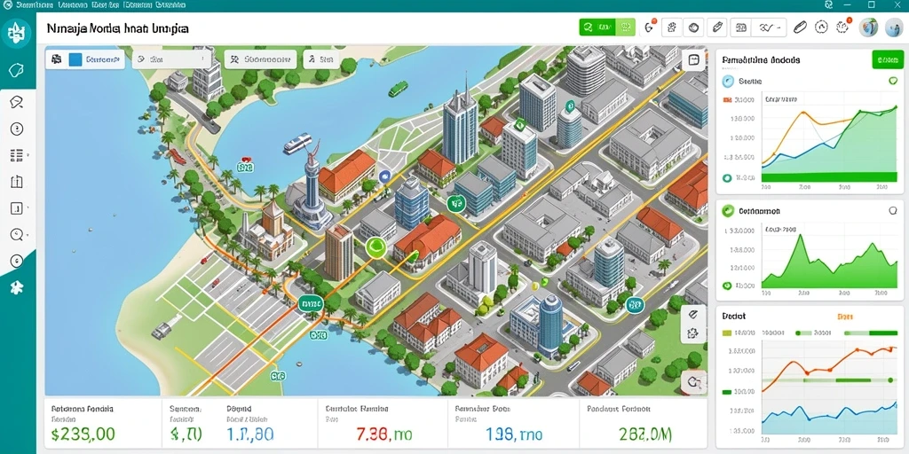Click the paperclip attachment icon in toolbar

pos(800,27)
